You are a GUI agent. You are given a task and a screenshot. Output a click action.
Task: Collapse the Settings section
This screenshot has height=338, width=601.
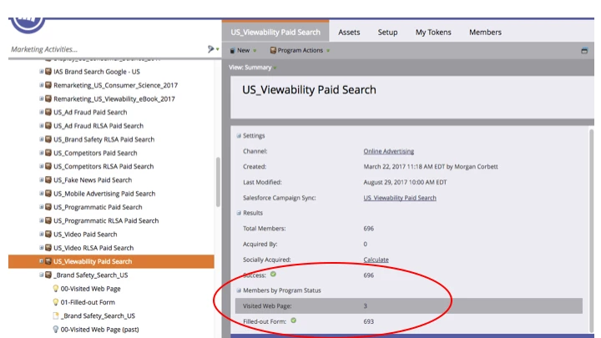point(239,136)
